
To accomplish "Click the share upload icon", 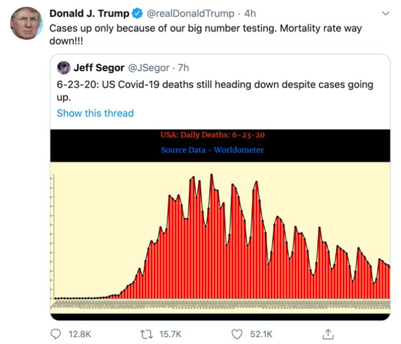I will [x=328, y=333].
